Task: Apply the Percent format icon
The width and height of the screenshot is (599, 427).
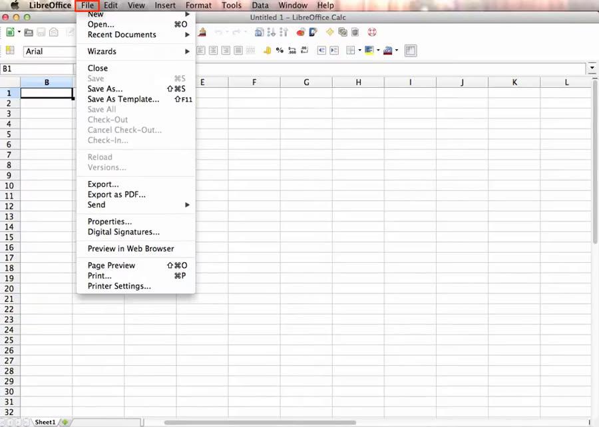Action: 280,51
